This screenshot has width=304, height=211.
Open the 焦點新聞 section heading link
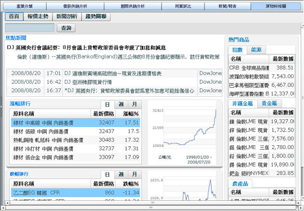[16, 38]
